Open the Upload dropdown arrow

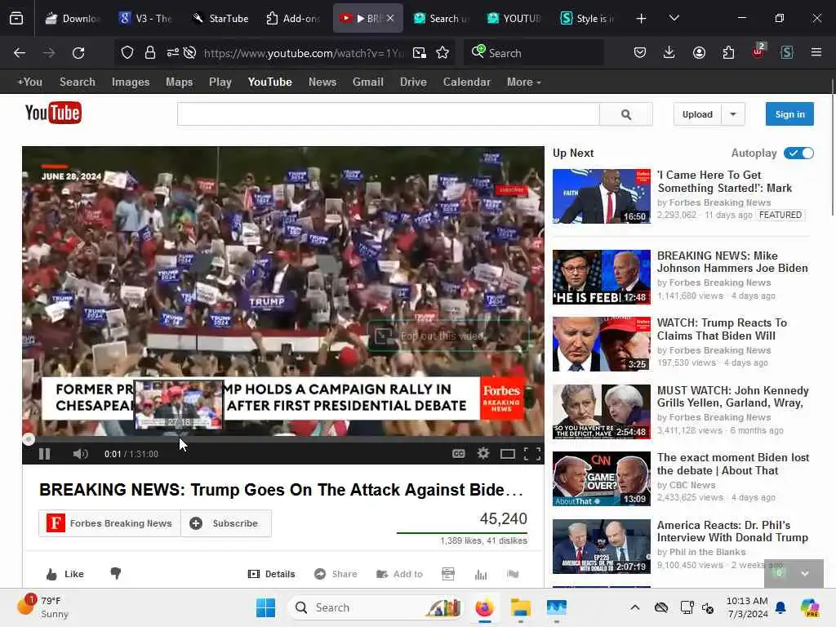pos(733,114)
